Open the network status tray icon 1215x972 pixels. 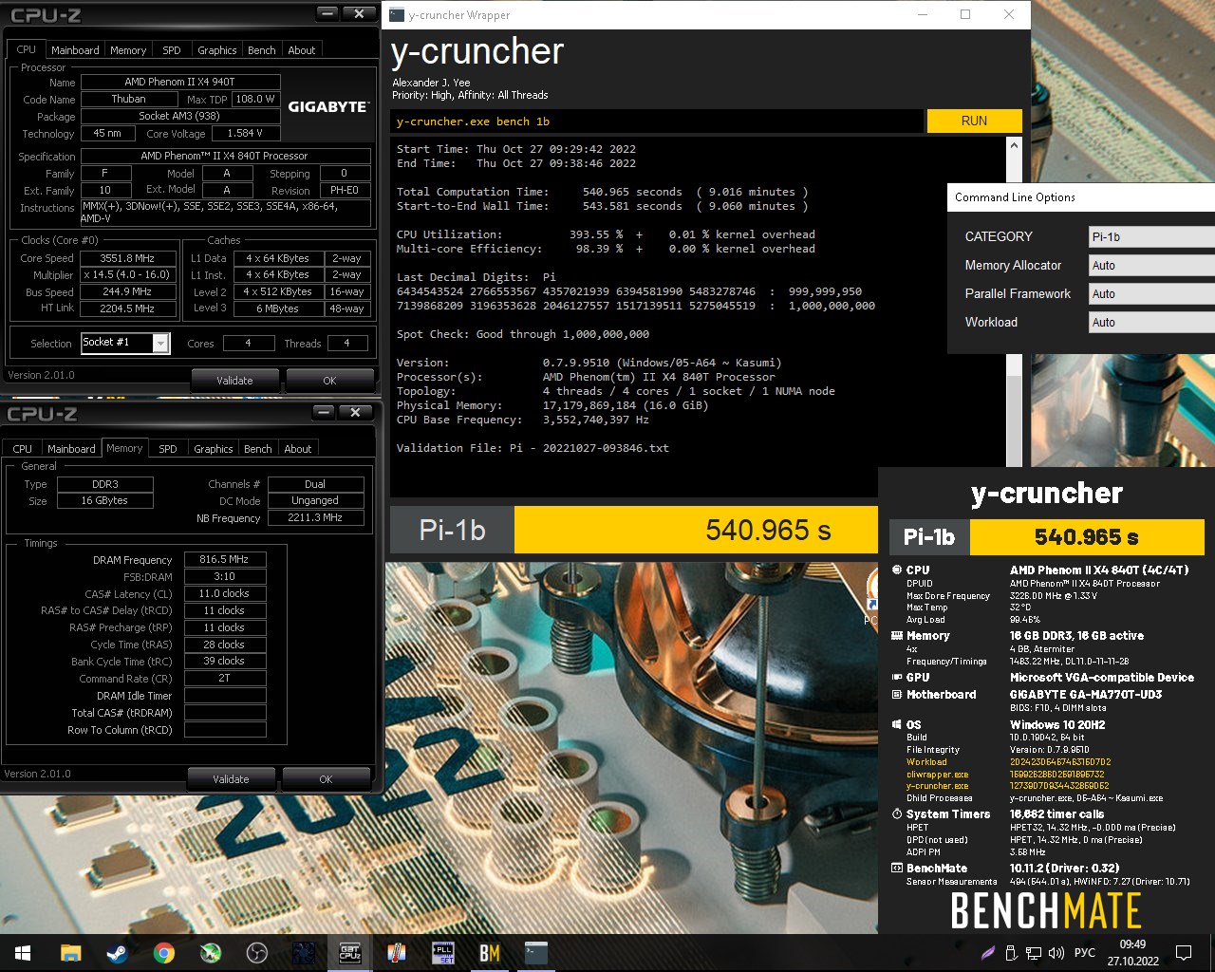point(1034,953)
